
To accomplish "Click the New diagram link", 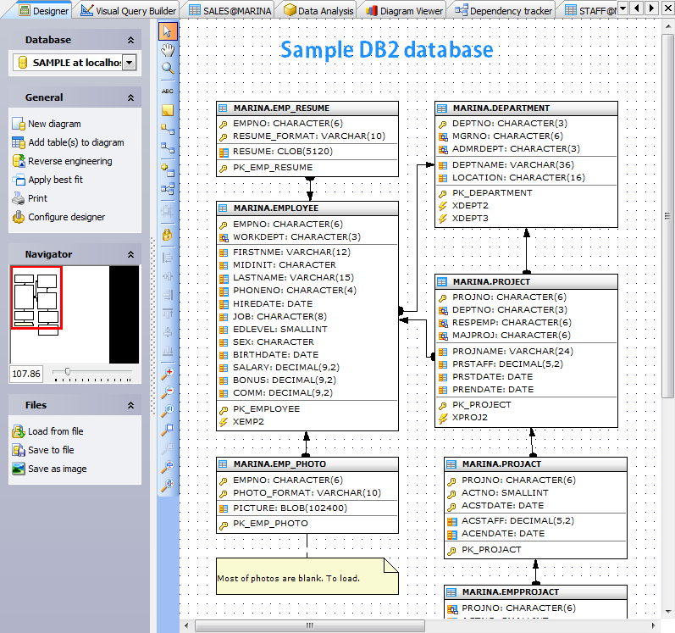I will pyautogui.click(x=54, y=124).
